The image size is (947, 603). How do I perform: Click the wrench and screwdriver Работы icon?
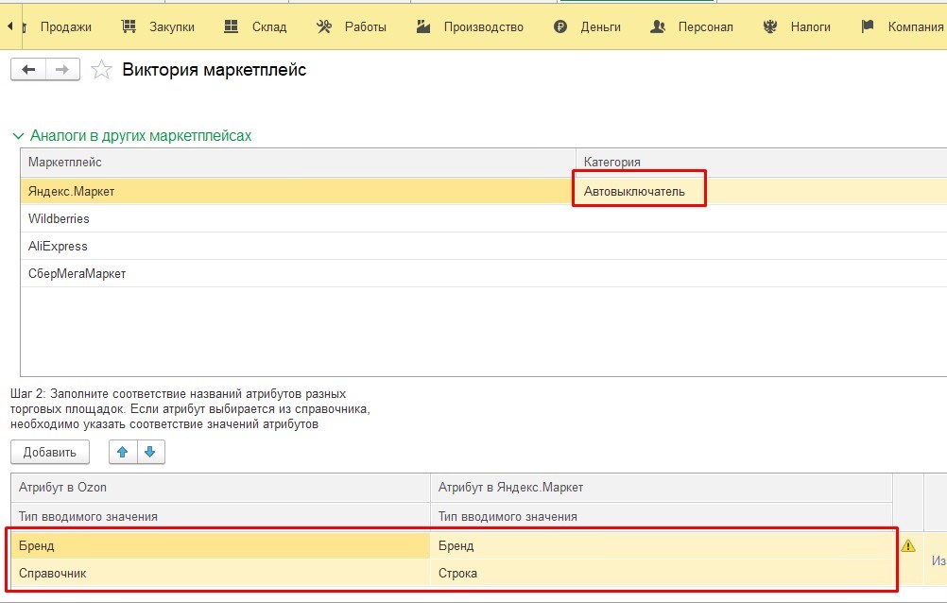[x=324, y=26]
